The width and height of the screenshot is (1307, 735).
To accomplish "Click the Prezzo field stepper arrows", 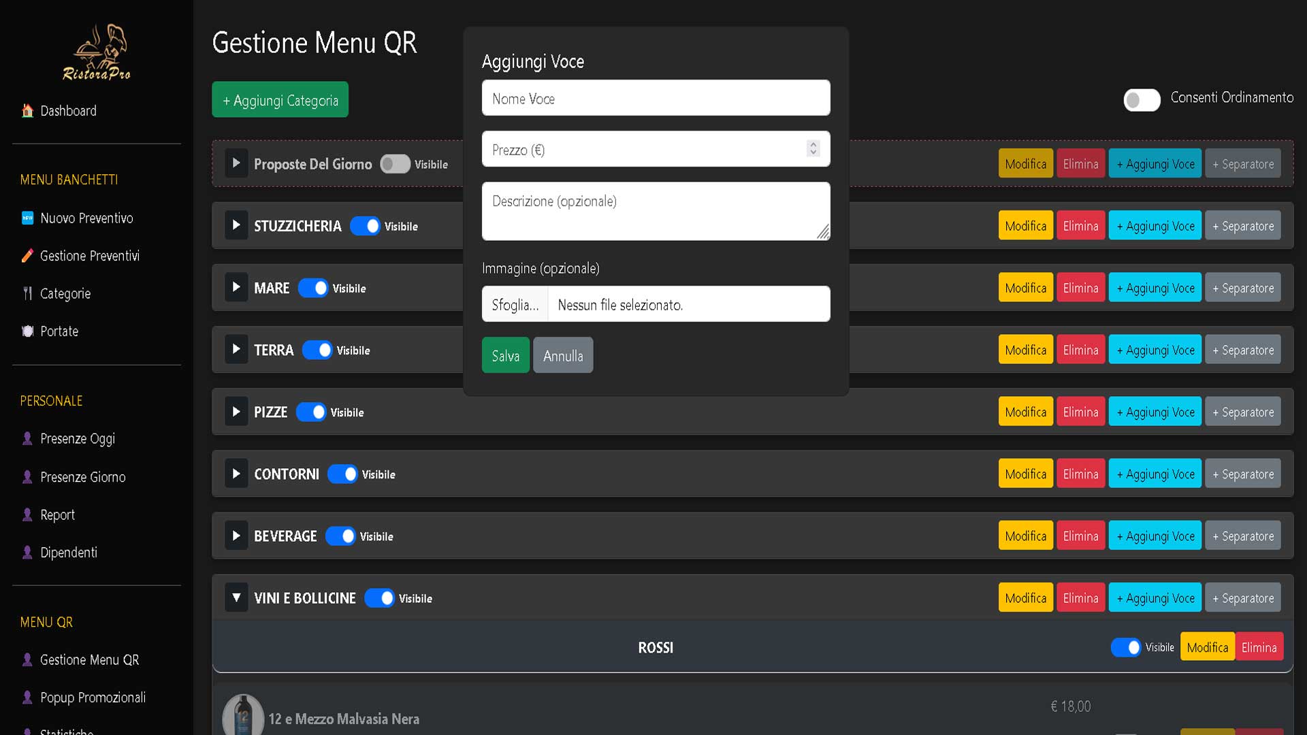I will point(813,148).
